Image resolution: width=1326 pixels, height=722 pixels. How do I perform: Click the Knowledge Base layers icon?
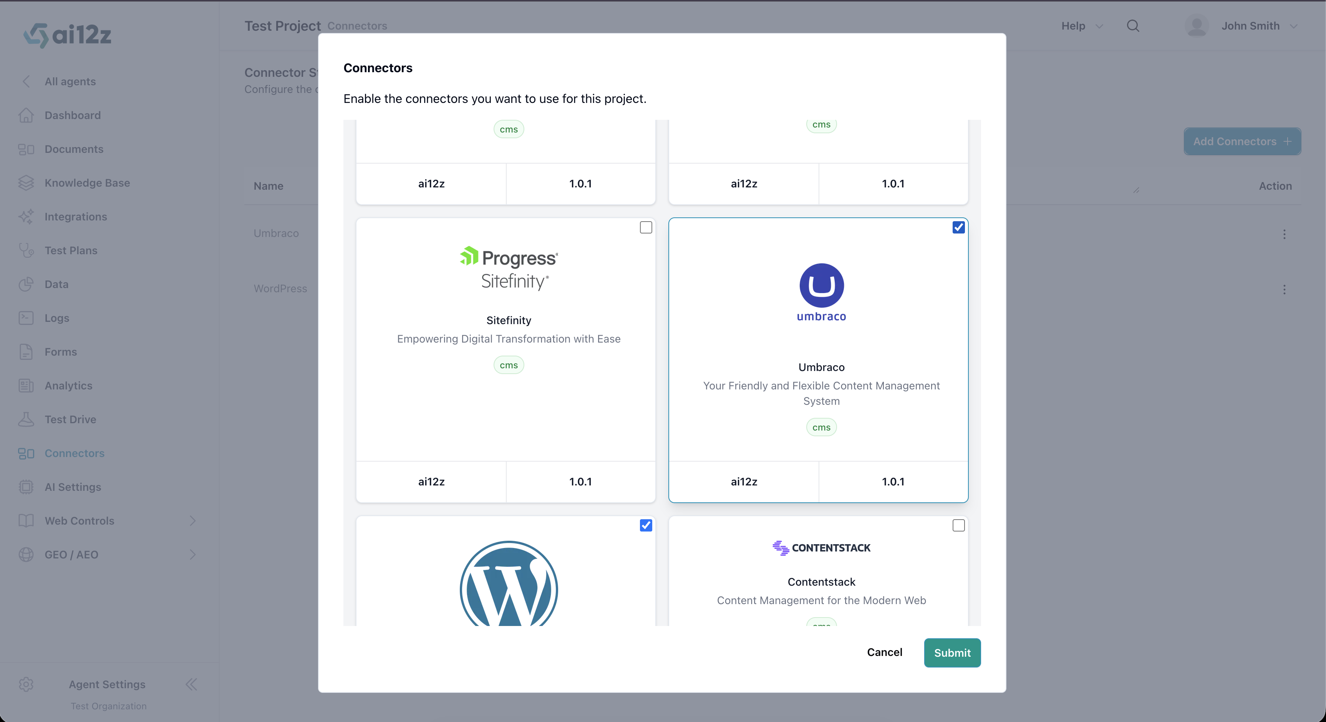(x=26, y=183)
